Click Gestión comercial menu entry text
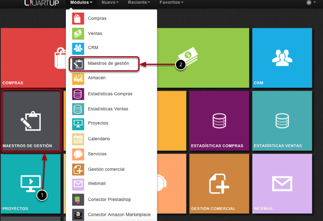The width and height of the screenshot is (323, 221). pos(106,169)
